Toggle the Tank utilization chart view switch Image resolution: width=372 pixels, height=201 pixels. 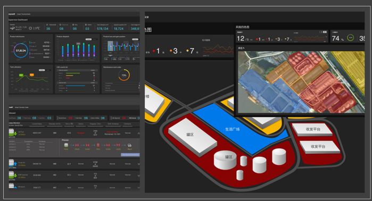click(x=45, y=70)
